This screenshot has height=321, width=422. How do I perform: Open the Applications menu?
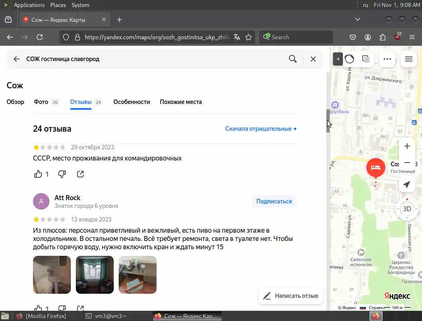coord(29,5)
